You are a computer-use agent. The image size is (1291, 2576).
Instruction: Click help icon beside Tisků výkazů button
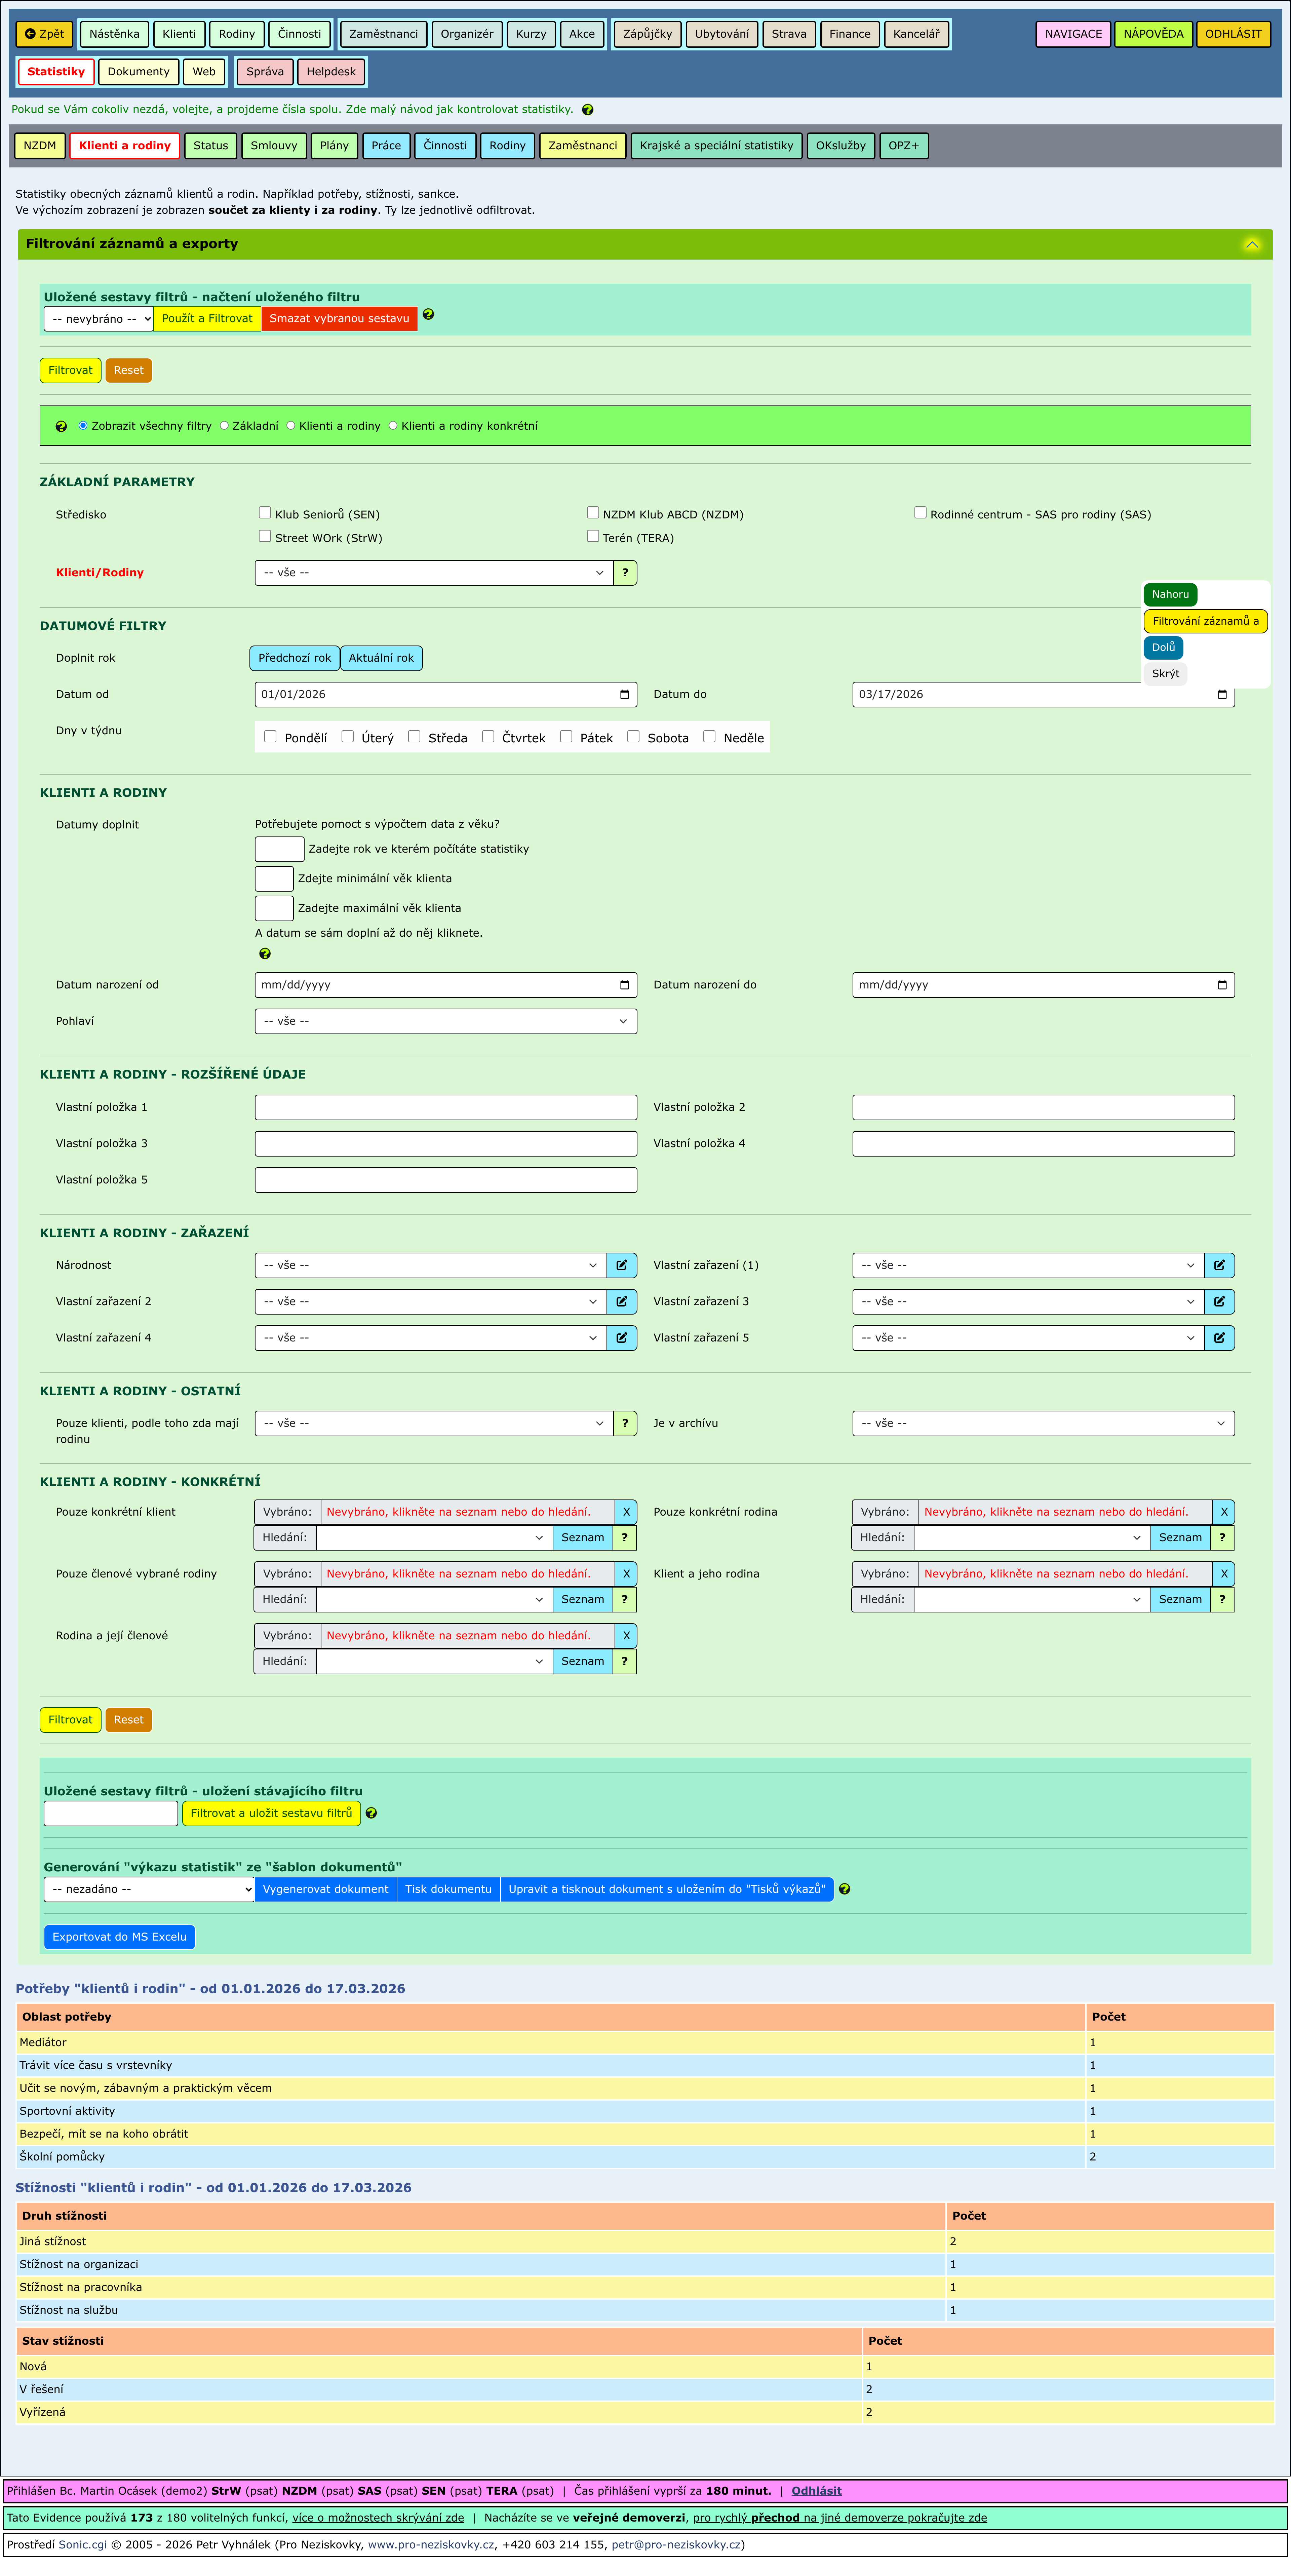click(844, 1889)
